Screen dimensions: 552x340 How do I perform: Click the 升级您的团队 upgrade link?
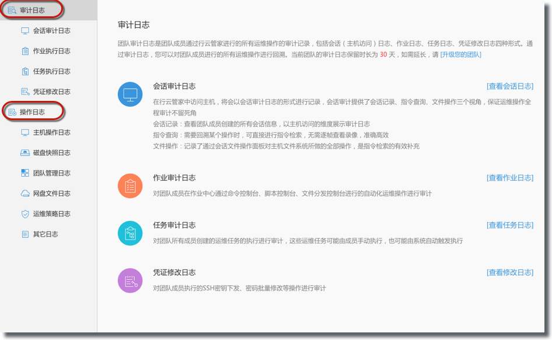[460, 55]
